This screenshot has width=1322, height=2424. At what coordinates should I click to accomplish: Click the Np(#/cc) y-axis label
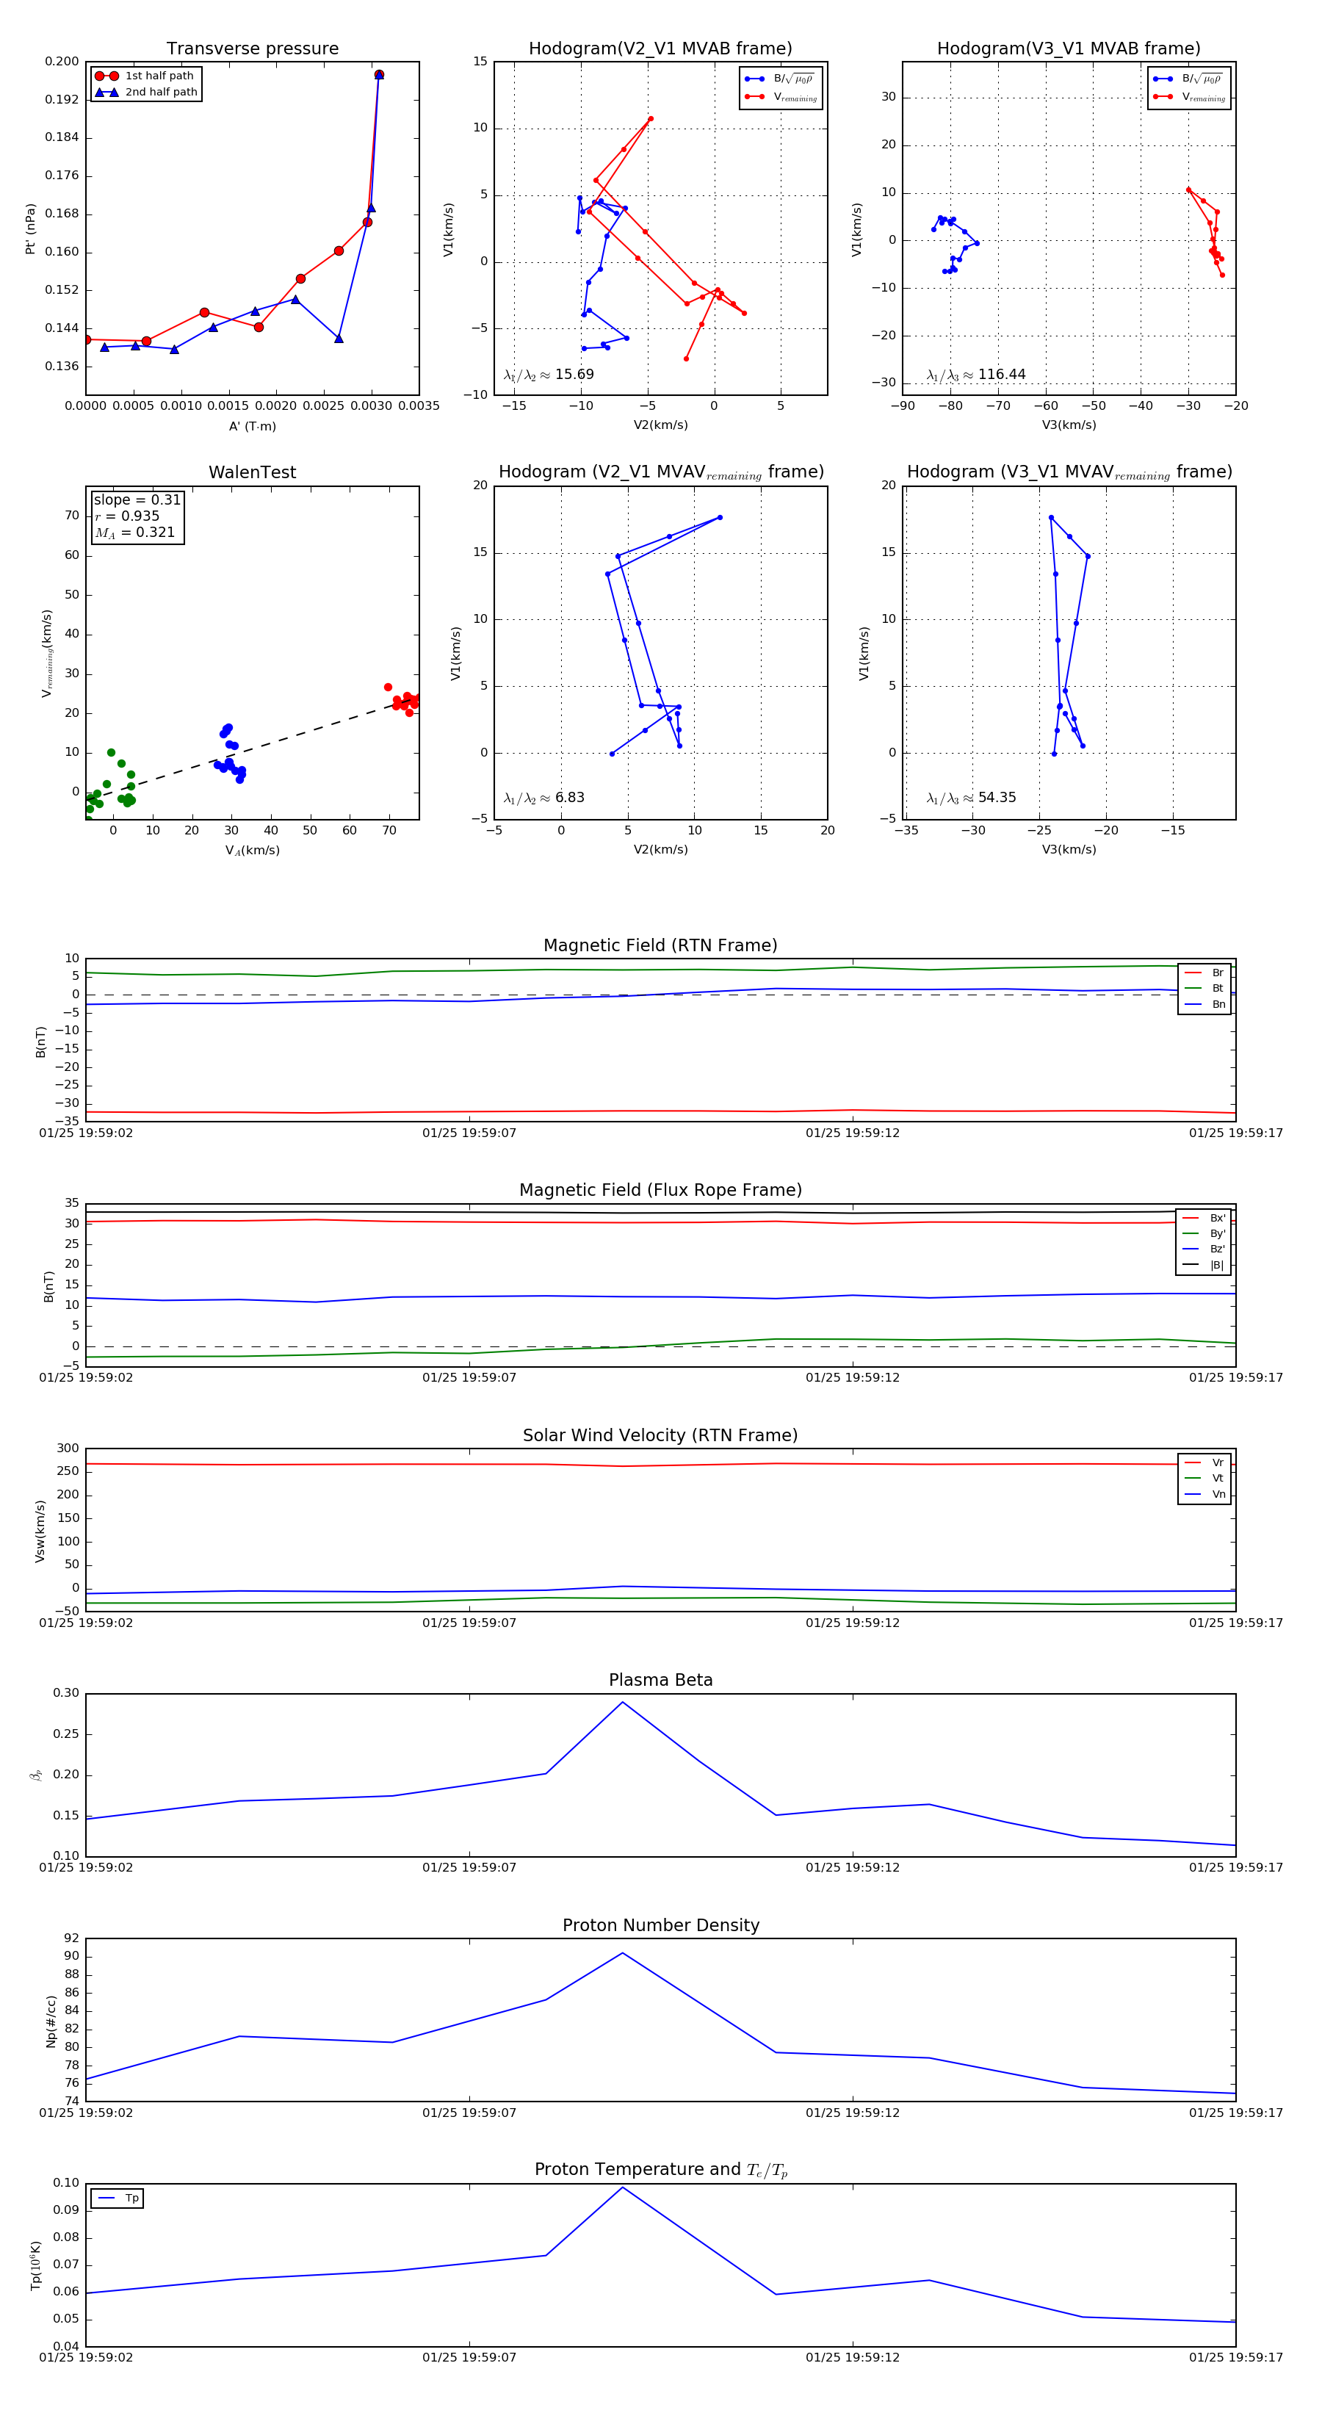51,2020
